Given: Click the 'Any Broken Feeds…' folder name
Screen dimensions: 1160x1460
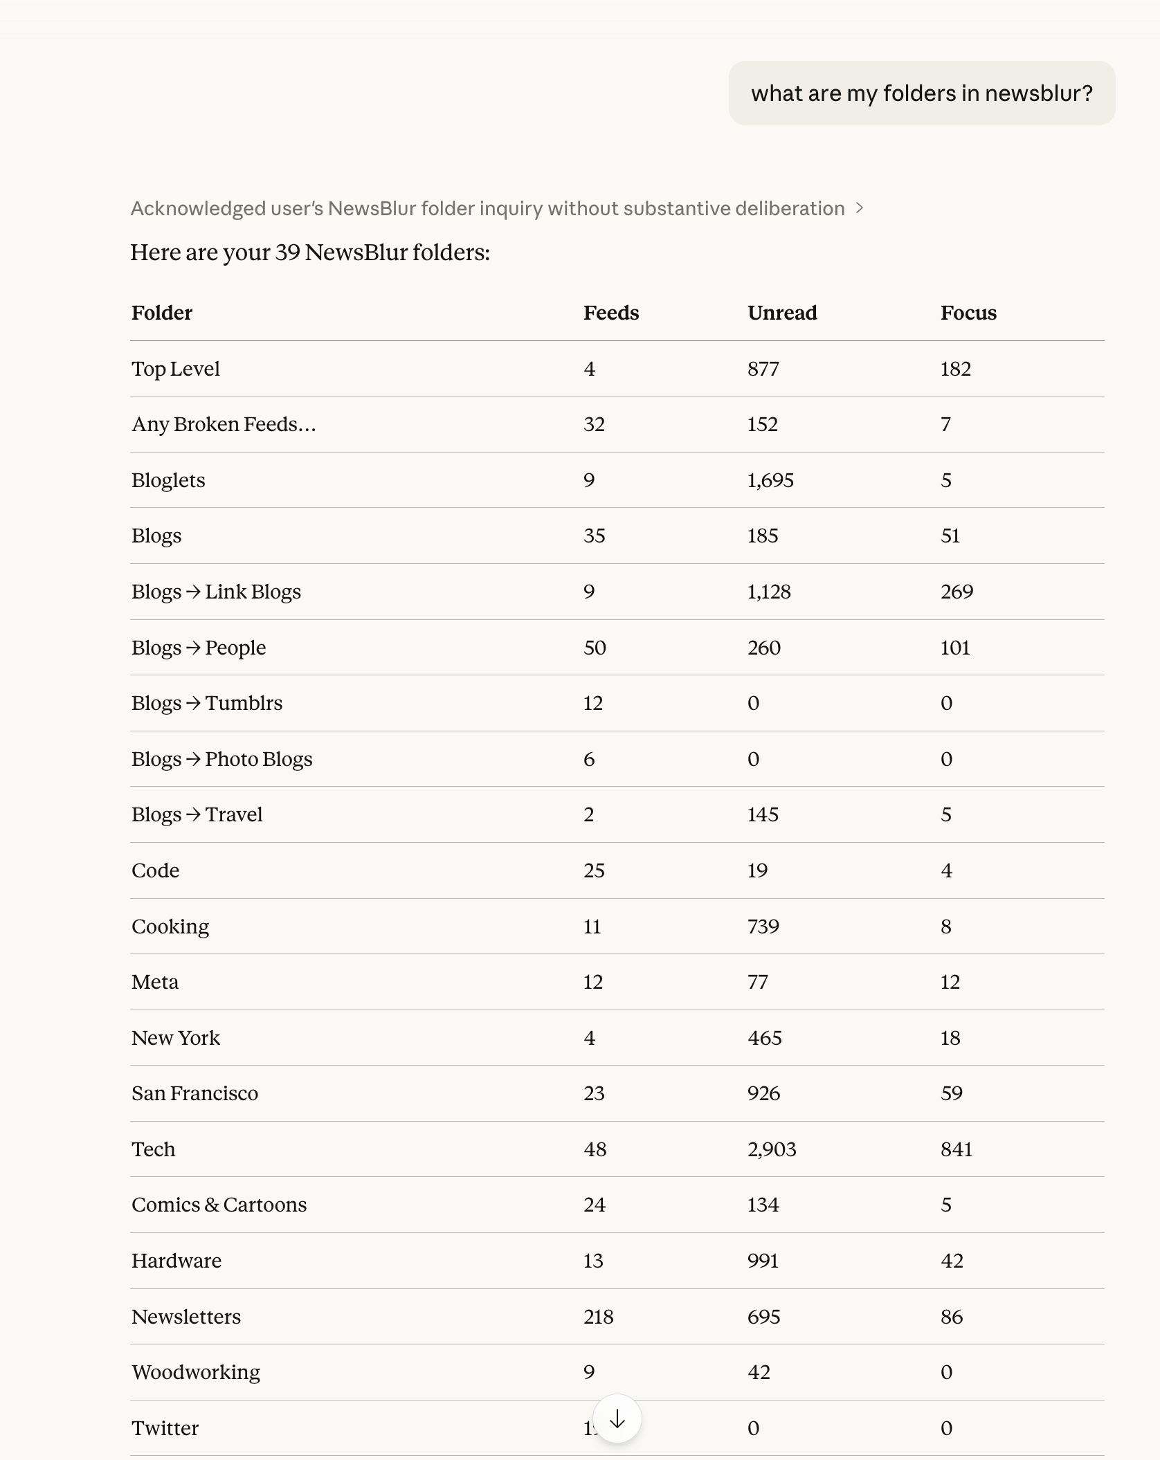Looking at the screenshot, I should point(224,424).
